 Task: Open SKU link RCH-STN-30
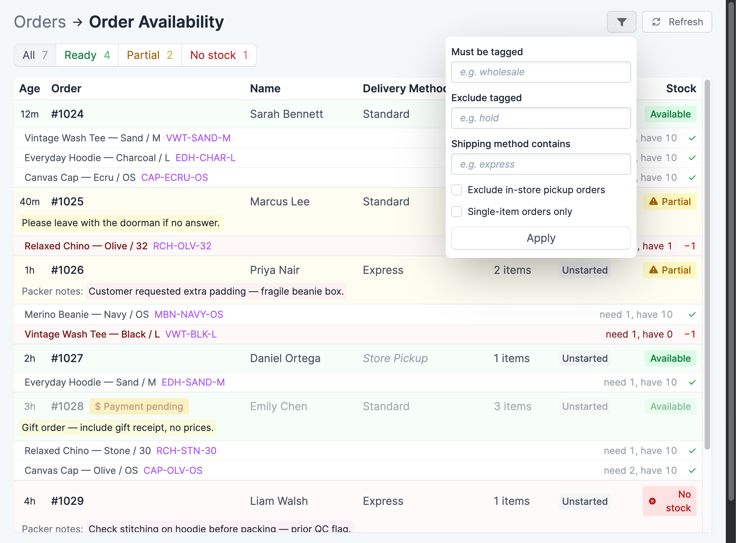186,451
